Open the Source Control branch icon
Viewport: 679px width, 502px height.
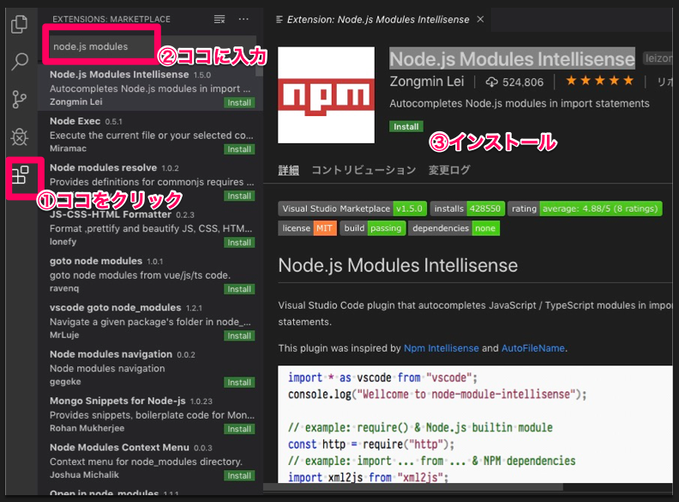click(x=20, y=100)
